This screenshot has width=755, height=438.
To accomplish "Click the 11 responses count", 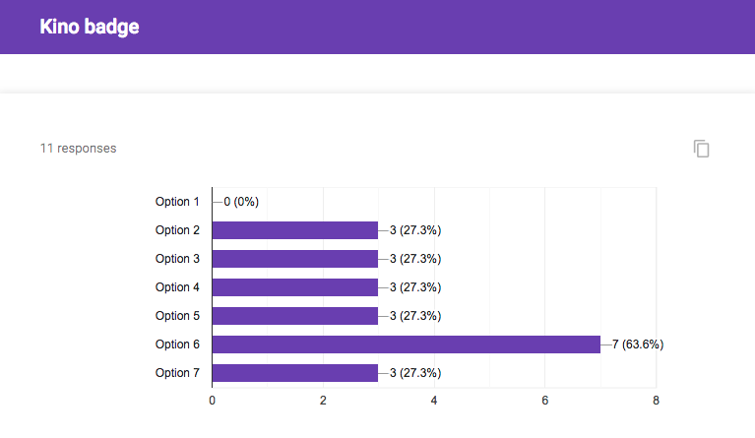I will [x=78, y=149].
